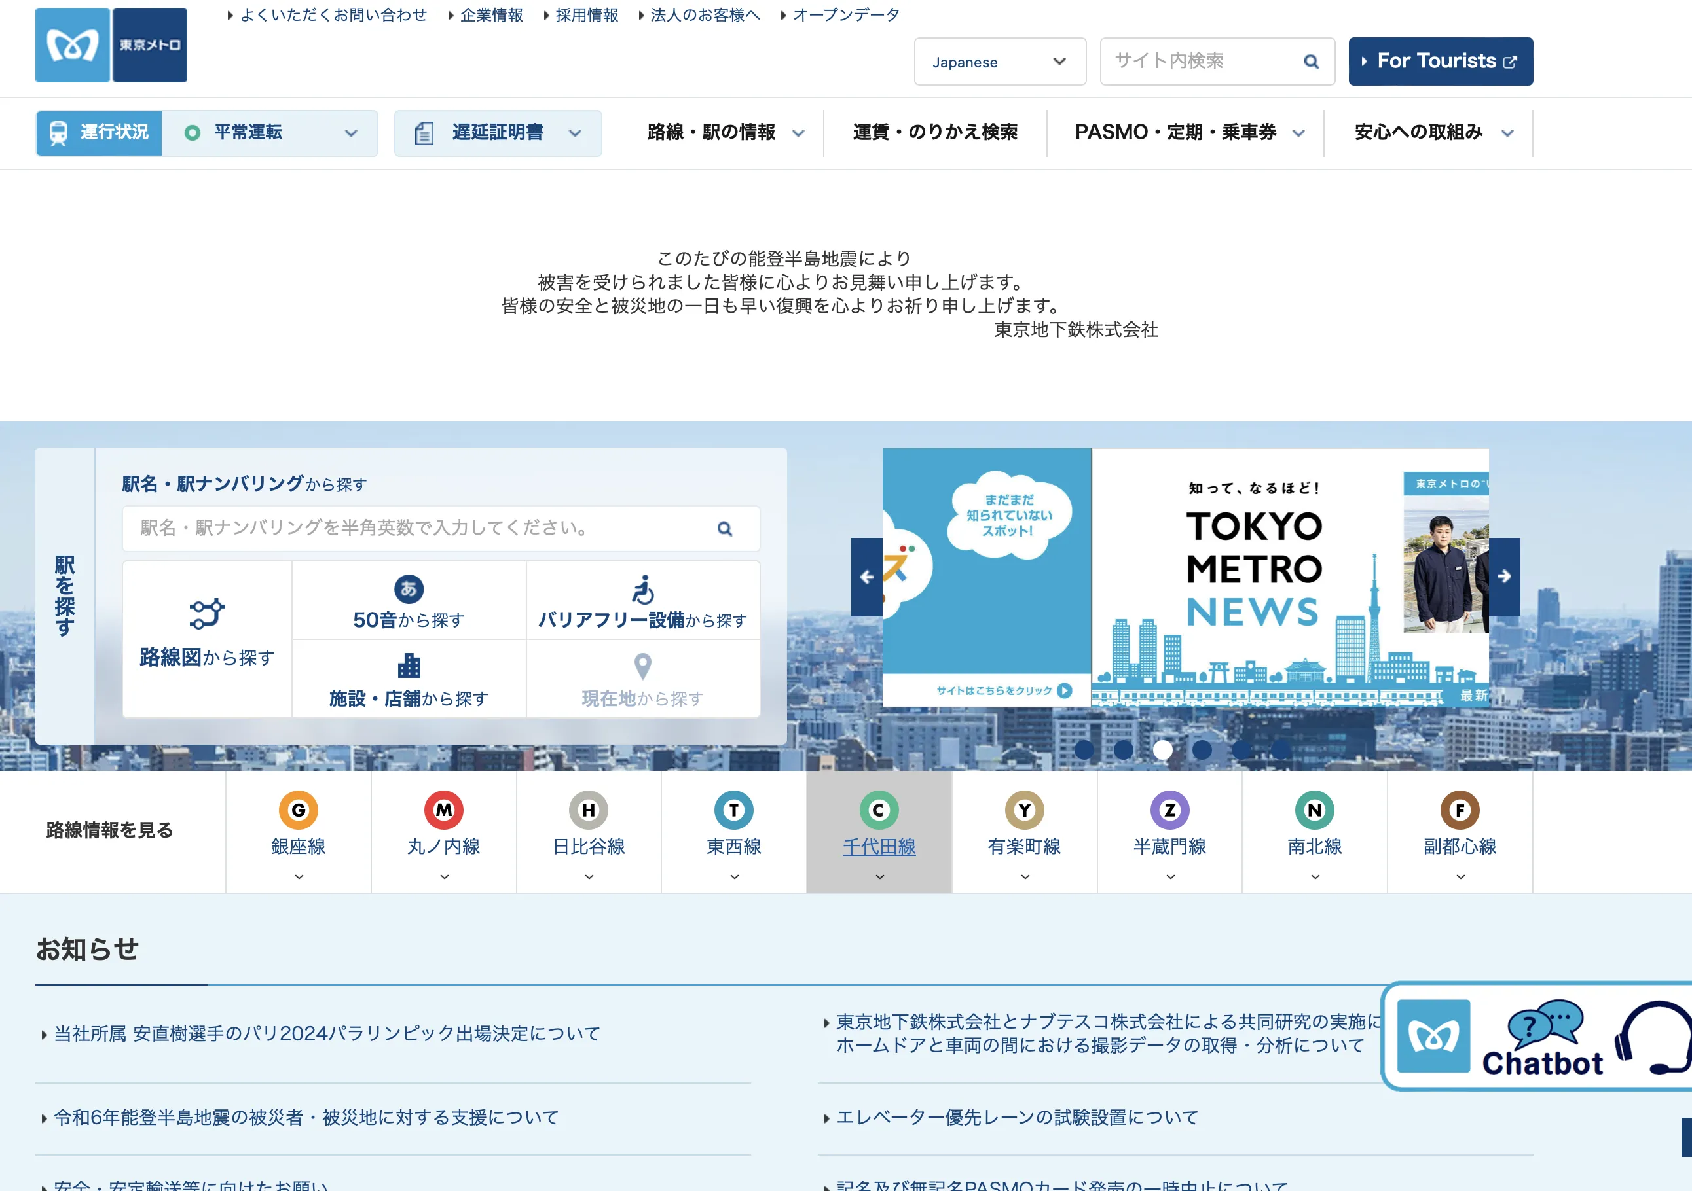Expand chevron under 日比谷線
The height and width of the screenshot is (1191, 1692).
click(x=589, y=876)
